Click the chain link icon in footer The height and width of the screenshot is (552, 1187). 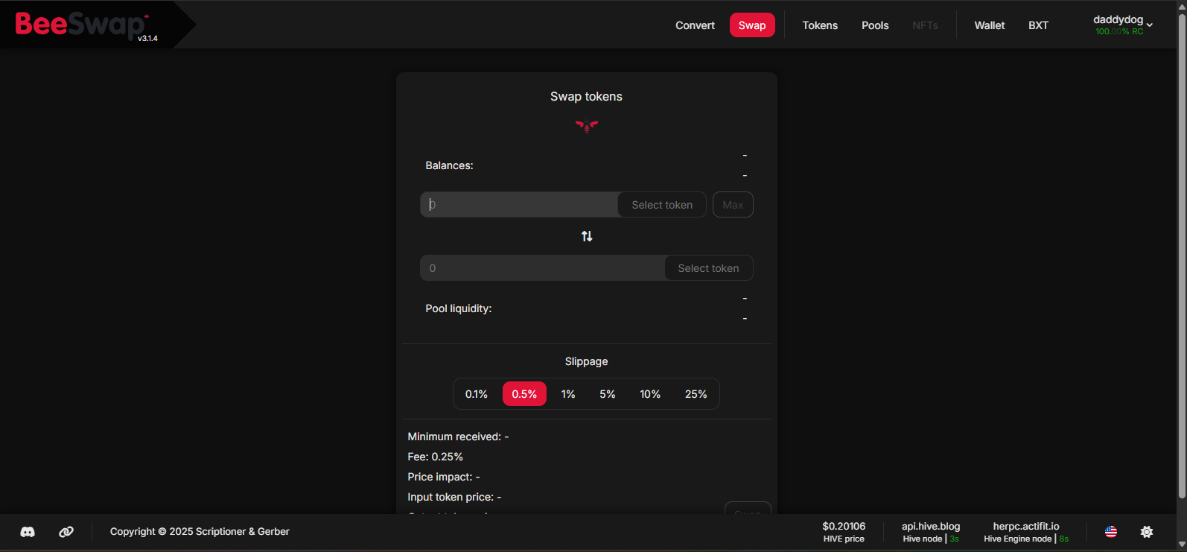click(66, 532)
